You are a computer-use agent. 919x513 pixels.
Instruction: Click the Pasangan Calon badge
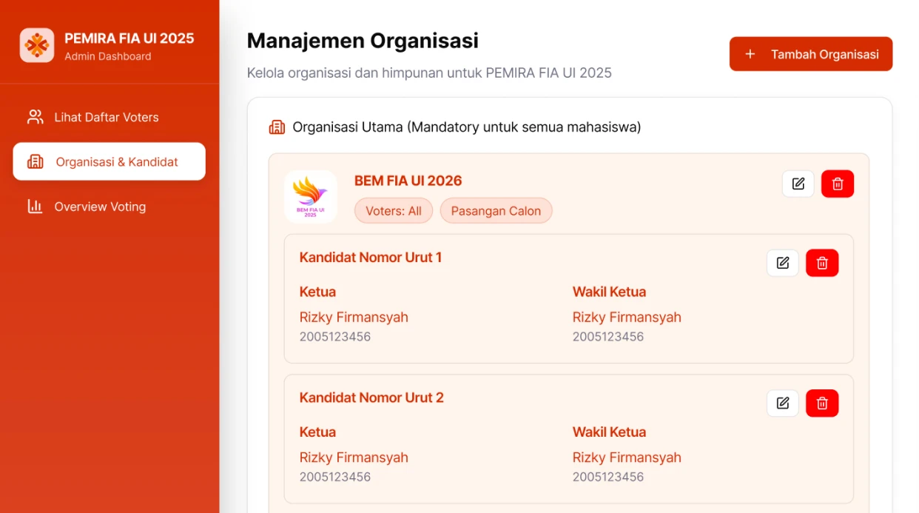[x=496, y=211]
